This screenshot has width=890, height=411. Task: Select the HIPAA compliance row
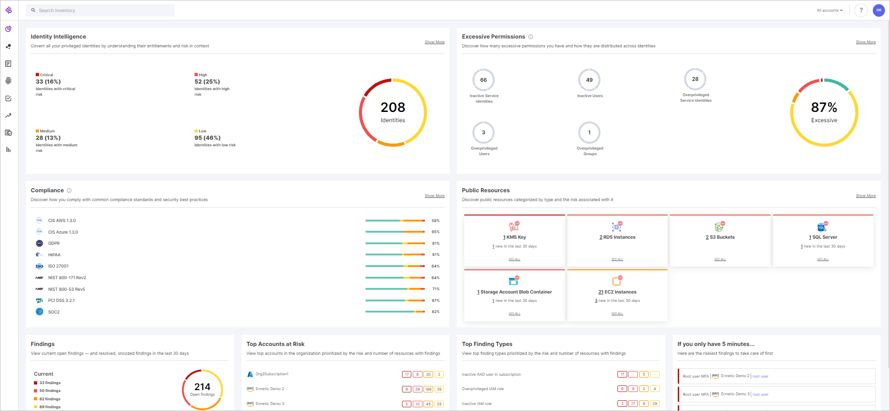[238, 254]
